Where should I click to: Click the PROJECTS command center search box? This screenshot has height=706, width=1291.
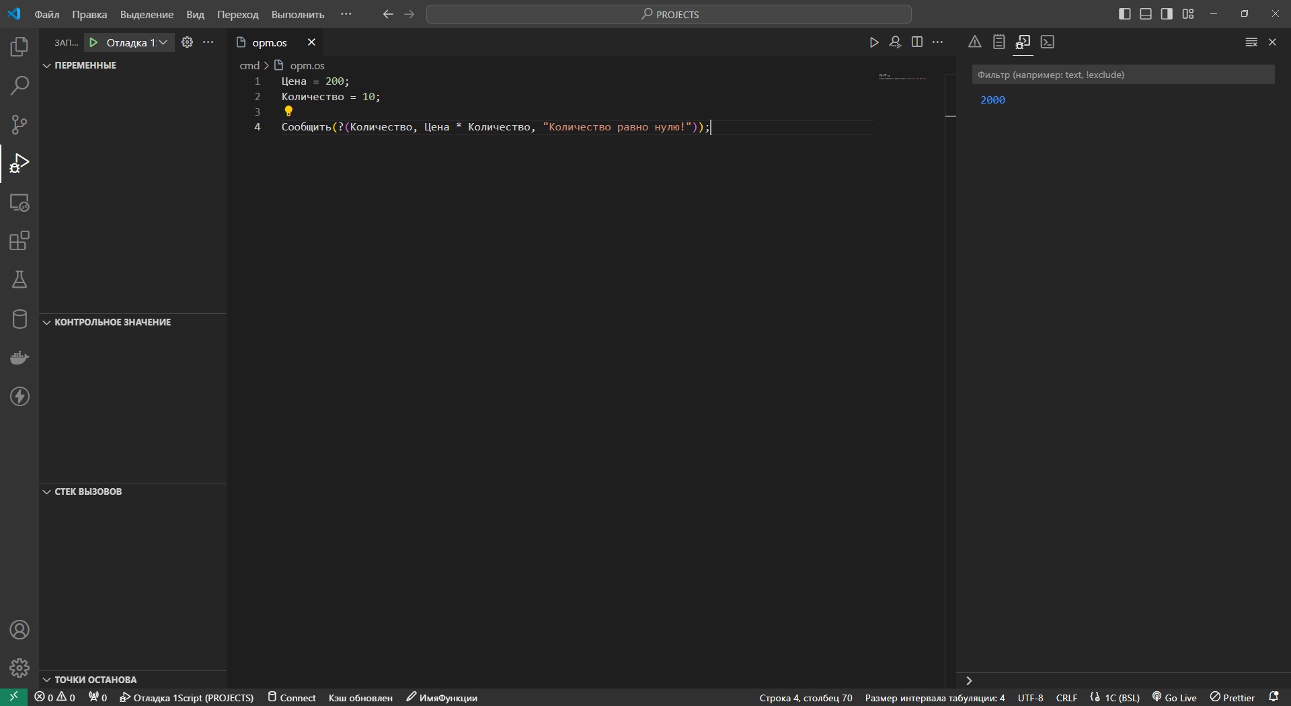669,14
